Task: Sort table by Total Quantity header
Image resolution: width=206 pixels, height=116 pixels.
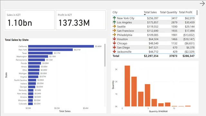Action: (x=168, y=12)
